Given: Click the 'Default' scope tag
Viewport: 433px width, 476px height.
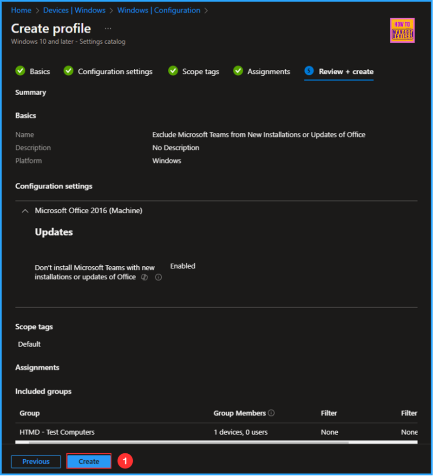Looking at the screenshot, I should click(x=29, y=344).
